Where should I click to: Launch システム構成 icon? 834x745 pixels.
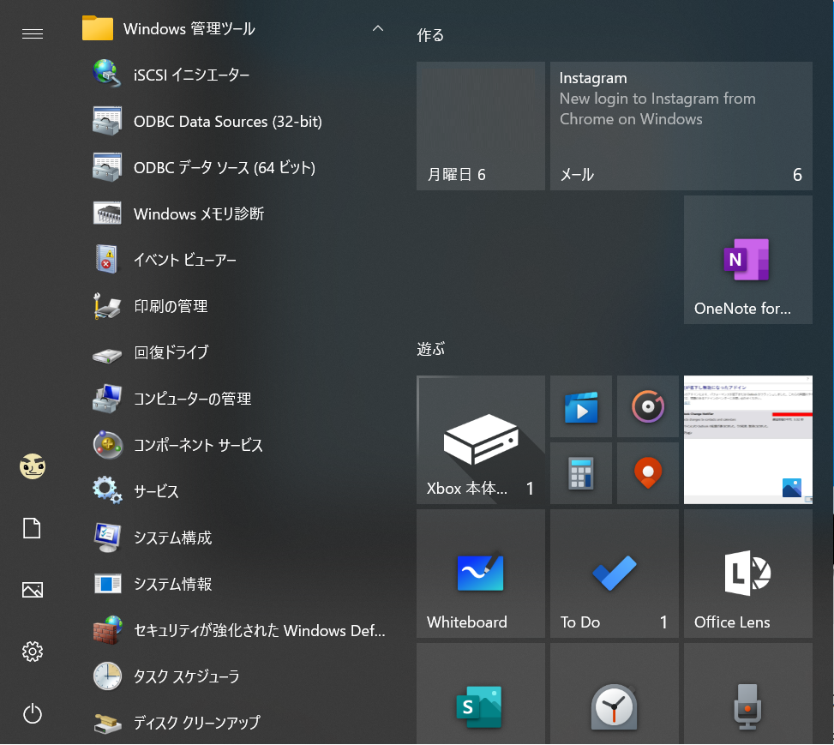tap(107, 538)
